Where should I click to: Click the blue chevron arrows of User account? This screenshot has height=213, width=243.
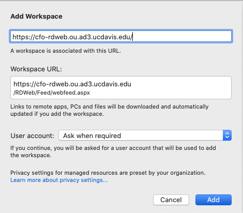pos(227,135)
